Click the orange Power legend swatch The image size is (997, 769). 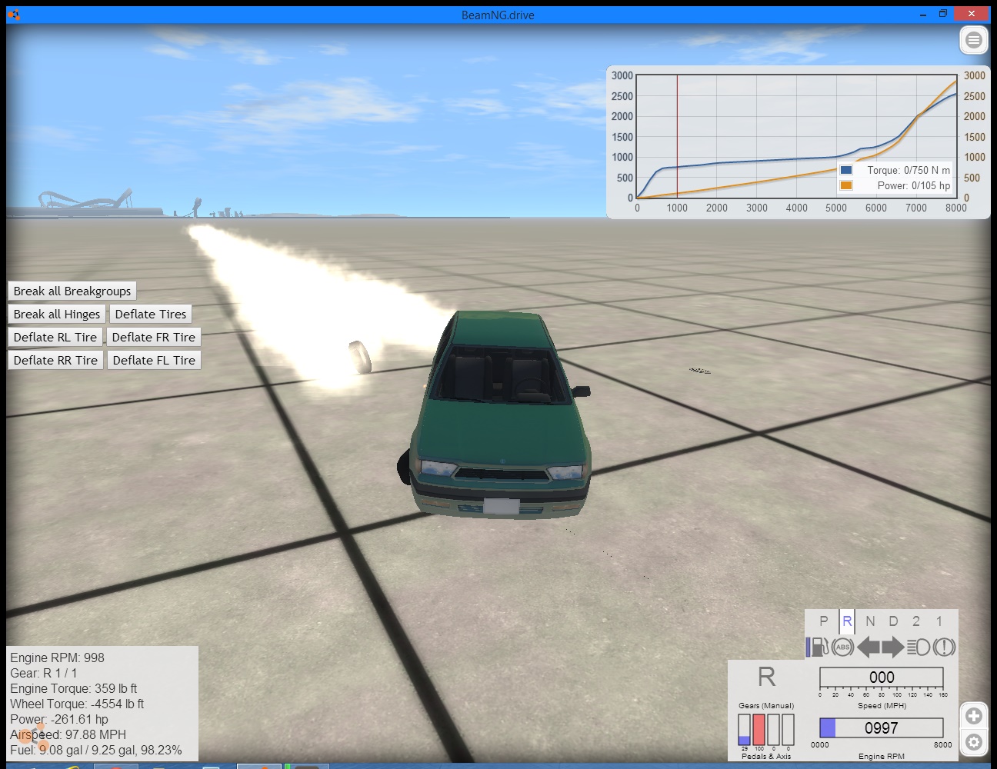click(x=846, y=185)
